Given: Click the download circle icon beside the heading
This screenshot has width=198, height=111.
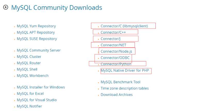Looking at the screenshot, I should (x=6, y=7).
